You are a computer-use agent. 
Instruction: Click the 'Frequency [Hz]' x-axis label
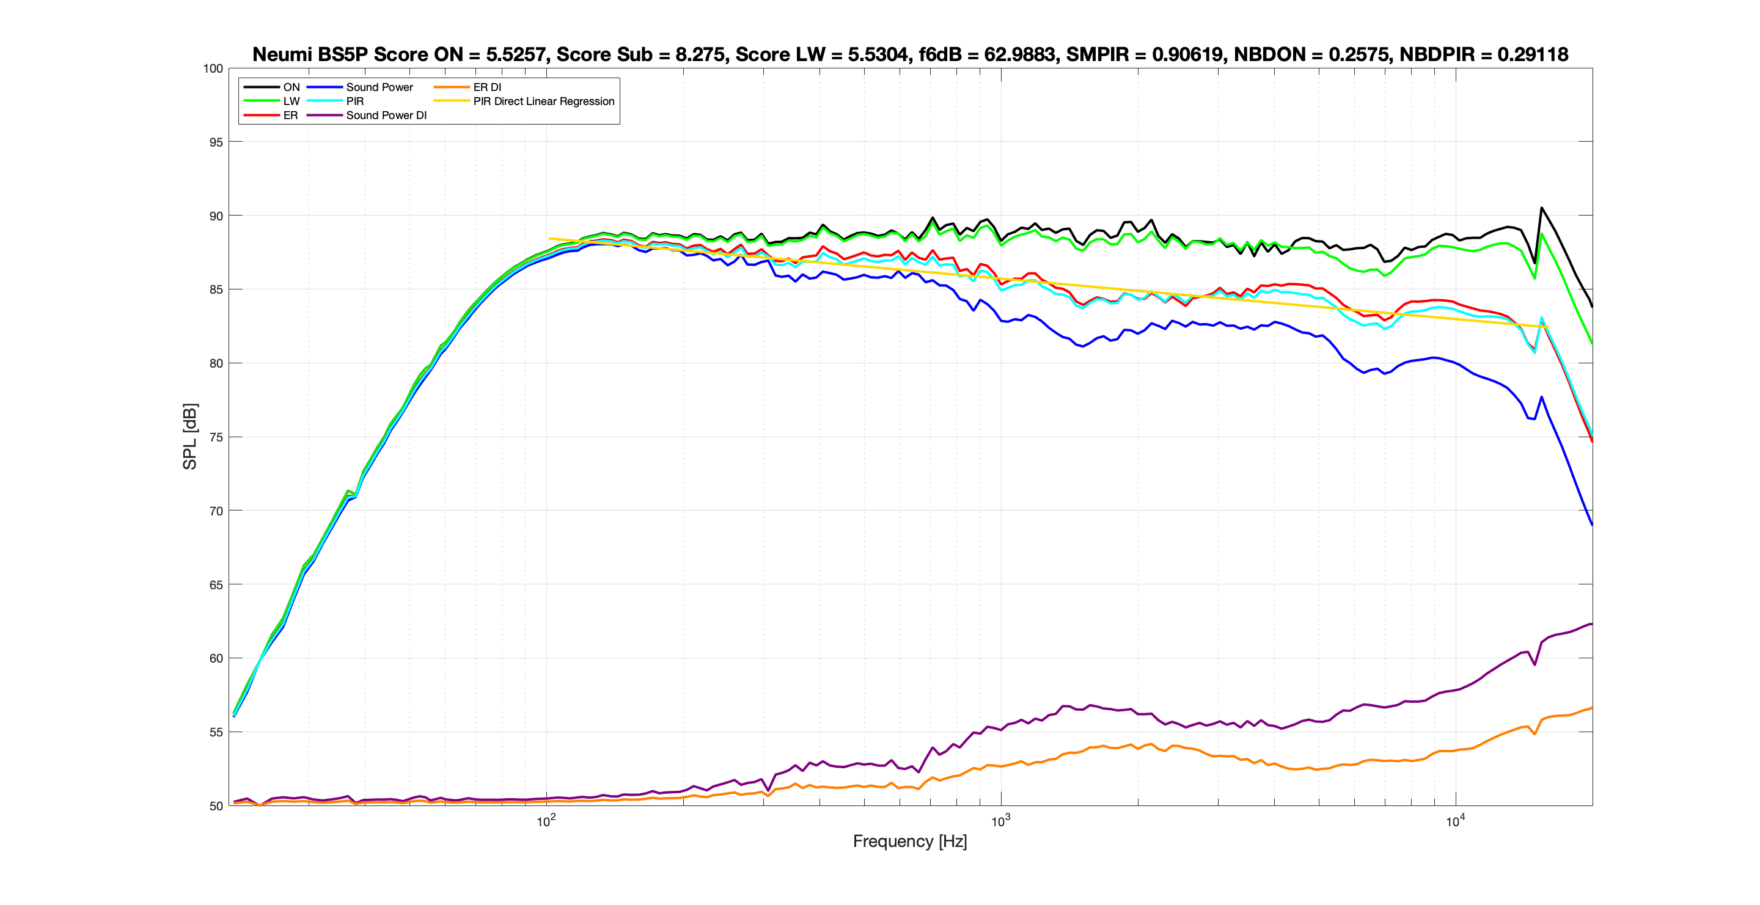point(910,841)
